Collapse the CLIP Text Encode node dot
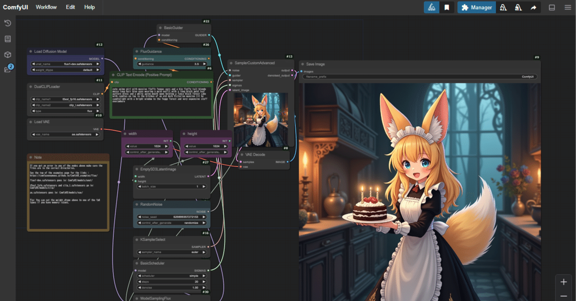The height and width of the screenshot is (301, 576). (113, 75)
